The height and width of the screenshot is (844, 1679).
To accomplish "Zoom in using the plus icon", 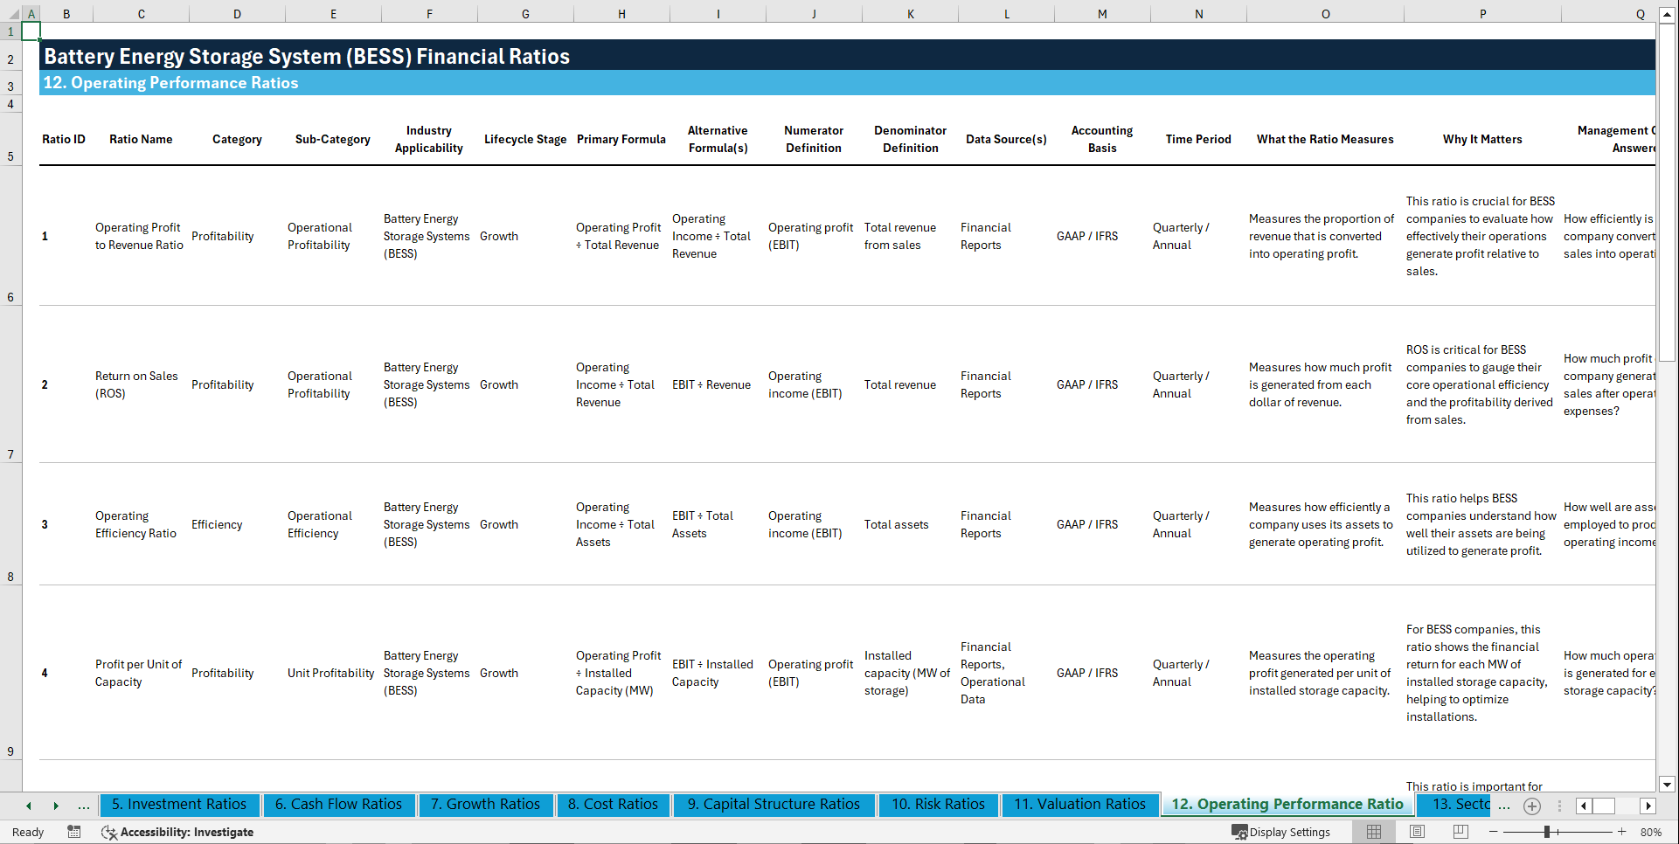I will pyautogui.click(x=1621, y=832).
